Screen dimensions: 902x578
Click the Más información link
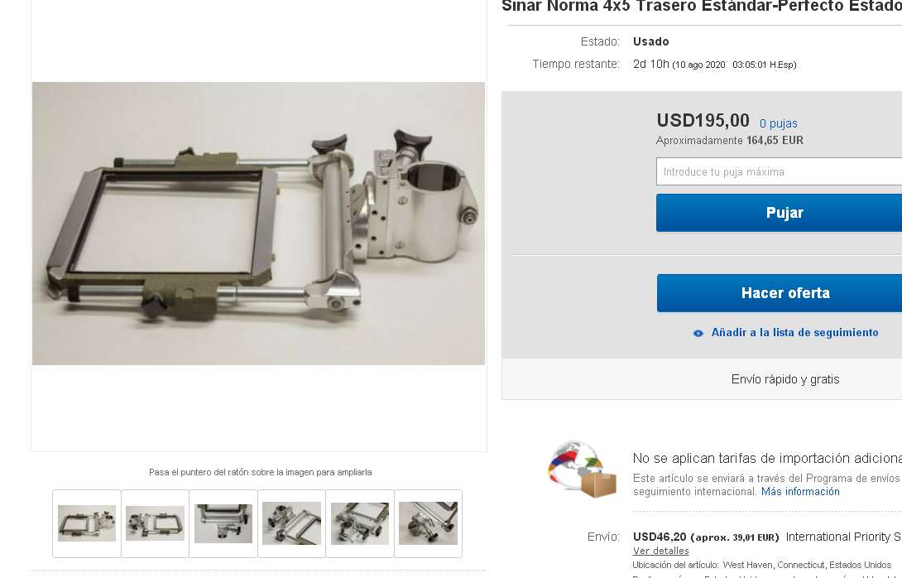pyautogui.click(x=800, y=492)
